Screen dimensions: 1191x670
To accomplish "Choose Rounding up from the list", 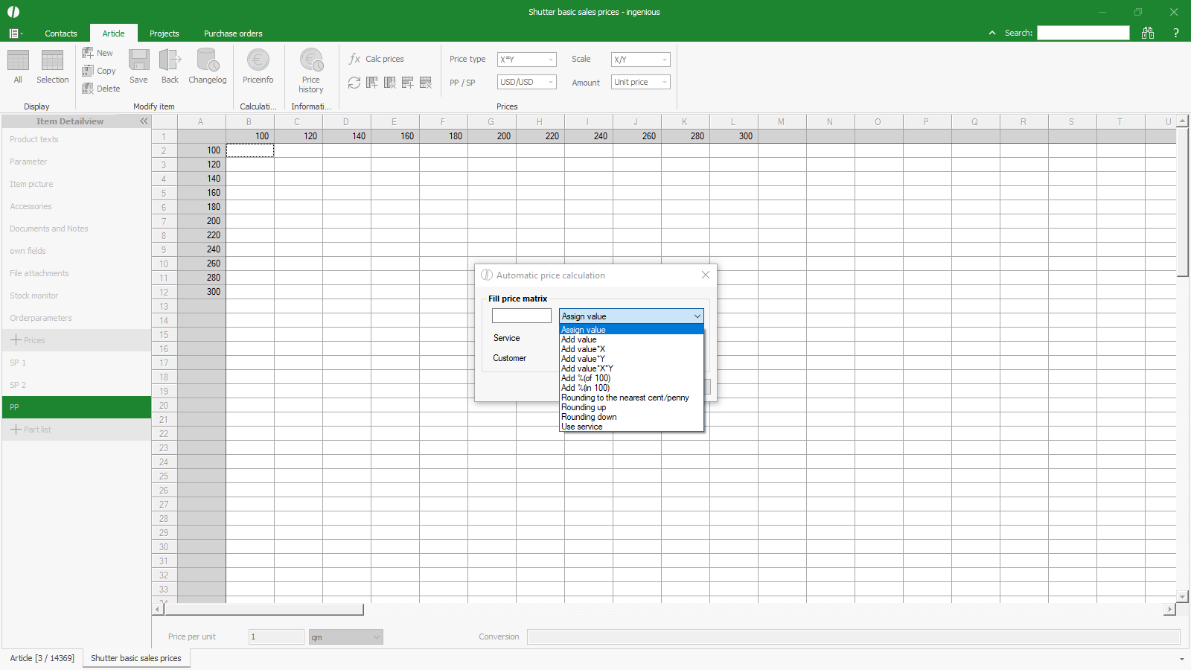I will (x=584, y=407).
